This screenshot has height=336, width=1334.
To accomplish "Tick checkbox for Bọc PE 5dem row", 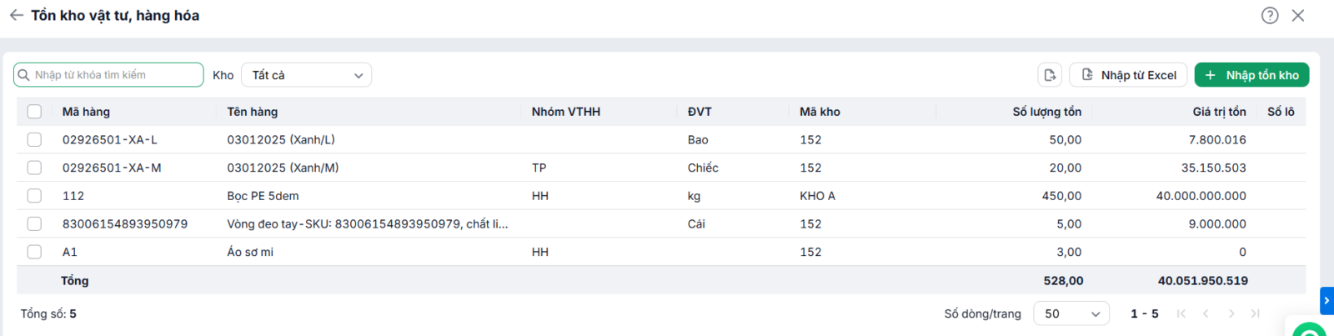I will (x=34, y=196).
